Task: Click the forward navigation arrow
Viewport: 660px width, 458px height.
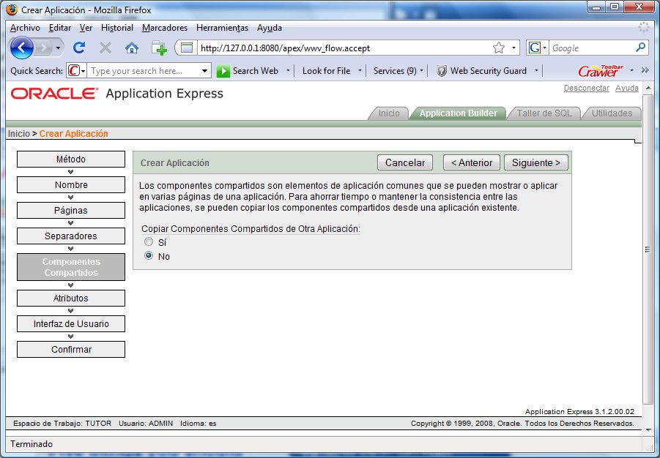Action: pyautogui.click(x=43, y=48)
